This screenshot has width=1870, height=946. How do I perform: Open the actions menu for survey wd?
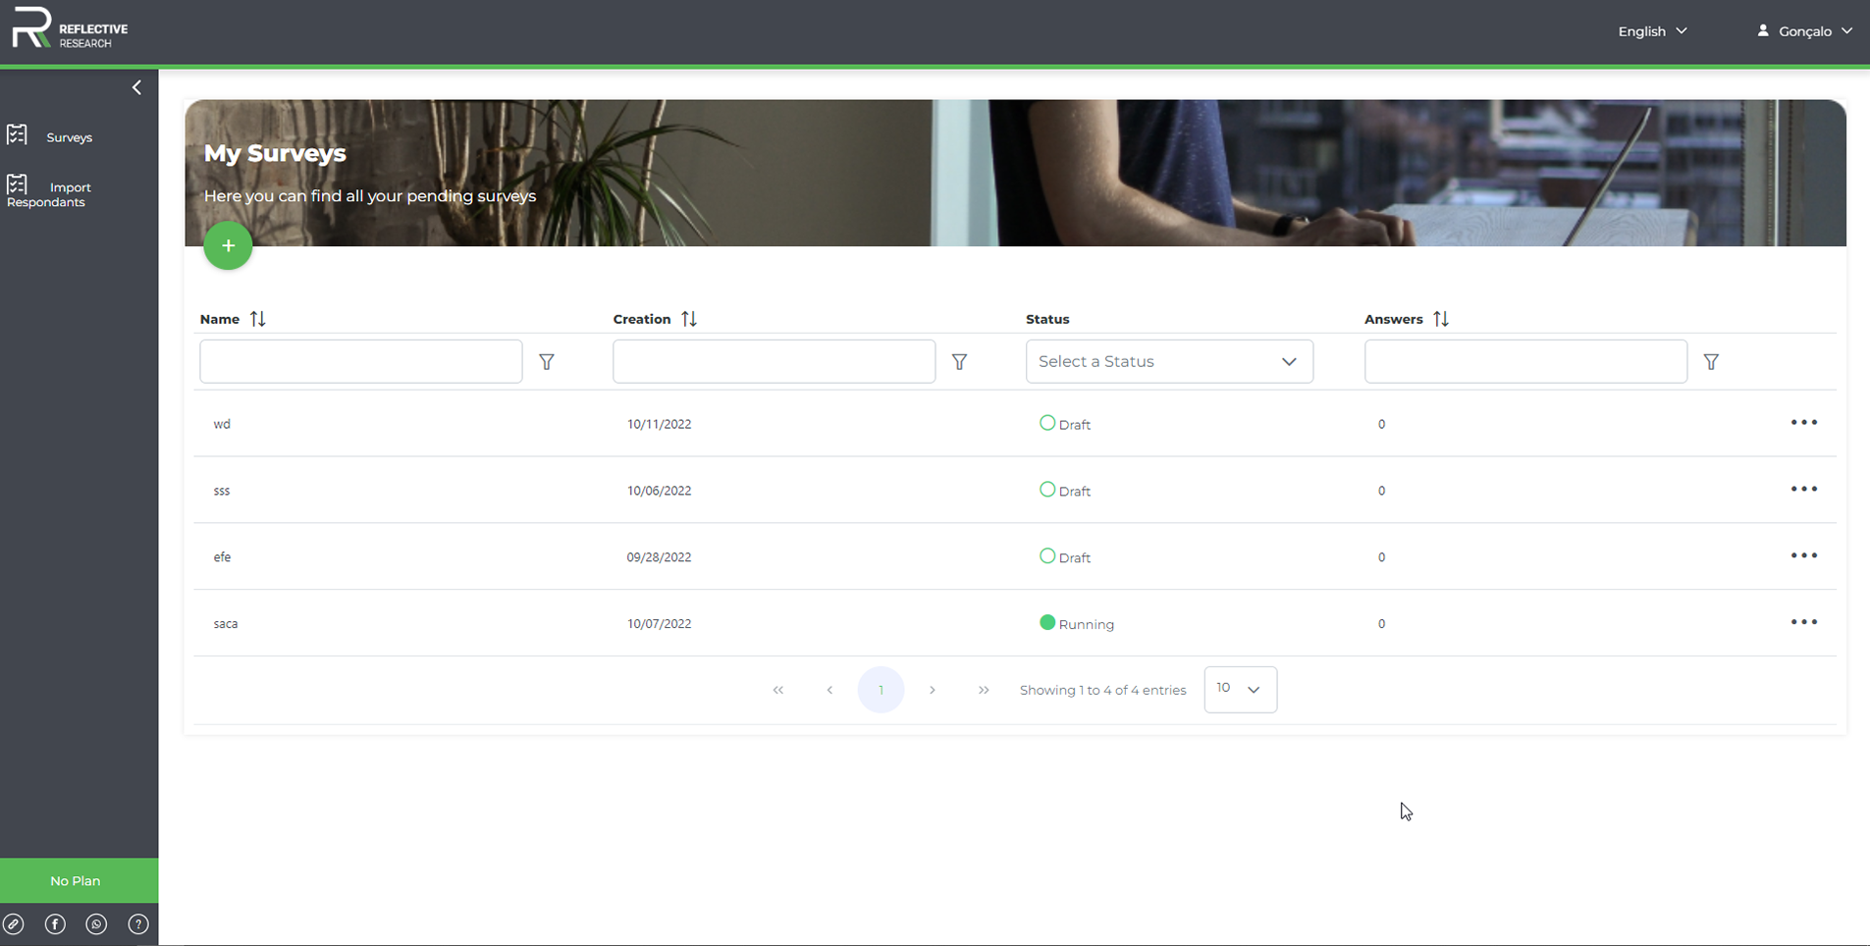1804,422
